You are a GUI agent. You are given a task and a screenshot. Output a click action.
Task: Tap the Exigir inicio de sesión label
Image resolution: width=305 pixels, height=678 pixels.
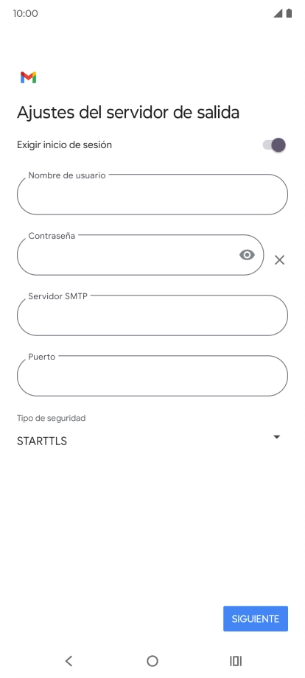tap(64, 145)
